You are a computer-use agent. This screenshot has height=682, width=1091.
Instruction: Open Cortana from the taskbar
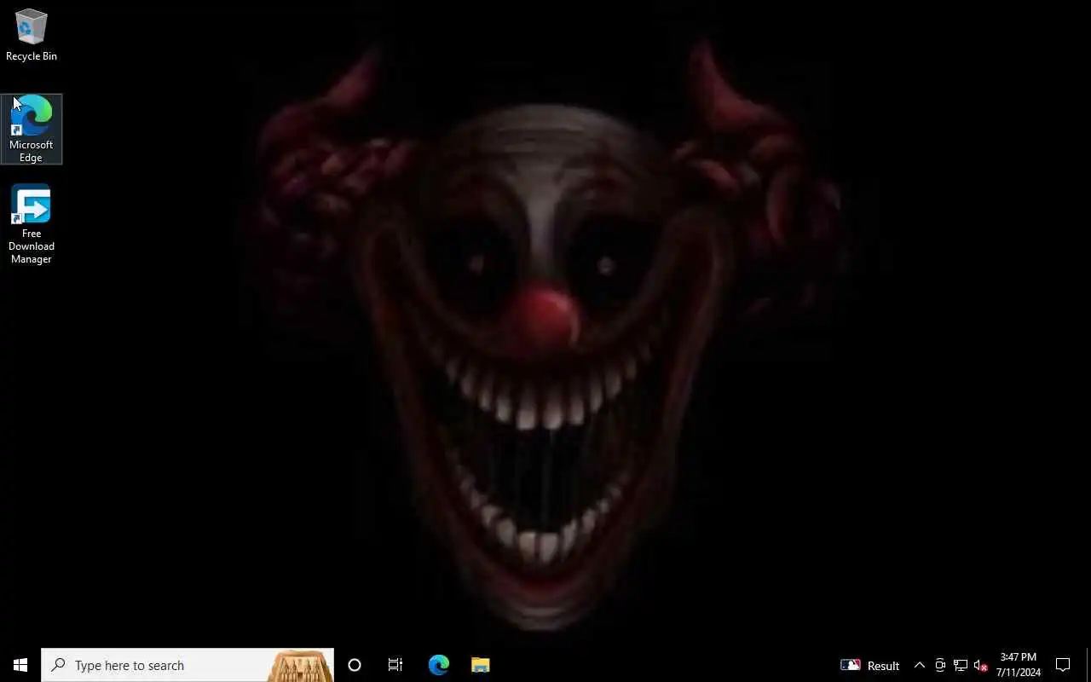[x=355, y=665]
